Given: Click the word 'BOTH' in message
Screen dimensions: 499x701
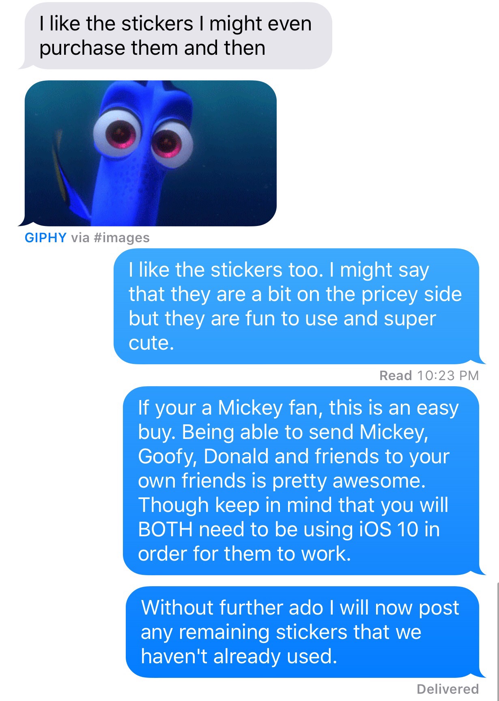Looking at the screenshot, I should 165,529.
